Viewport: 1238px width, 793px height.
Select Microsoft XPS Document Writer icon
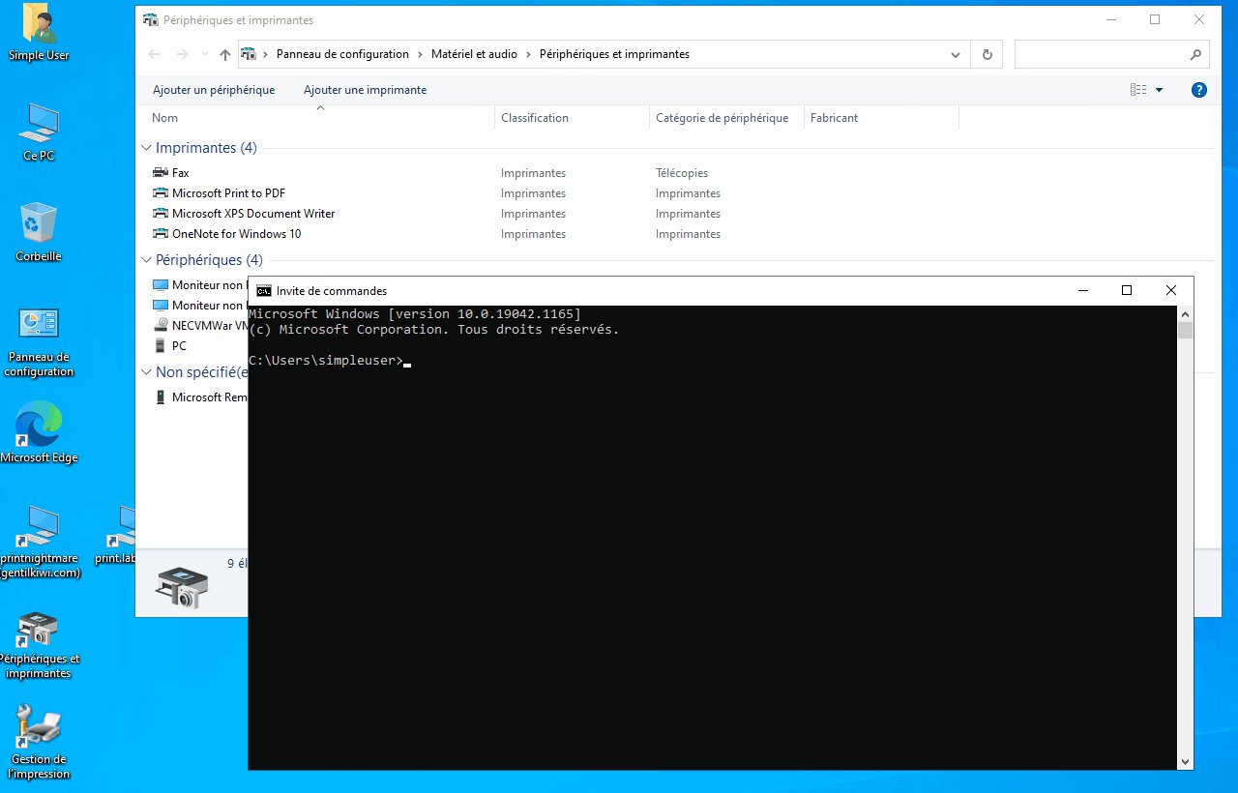(161, 214)
